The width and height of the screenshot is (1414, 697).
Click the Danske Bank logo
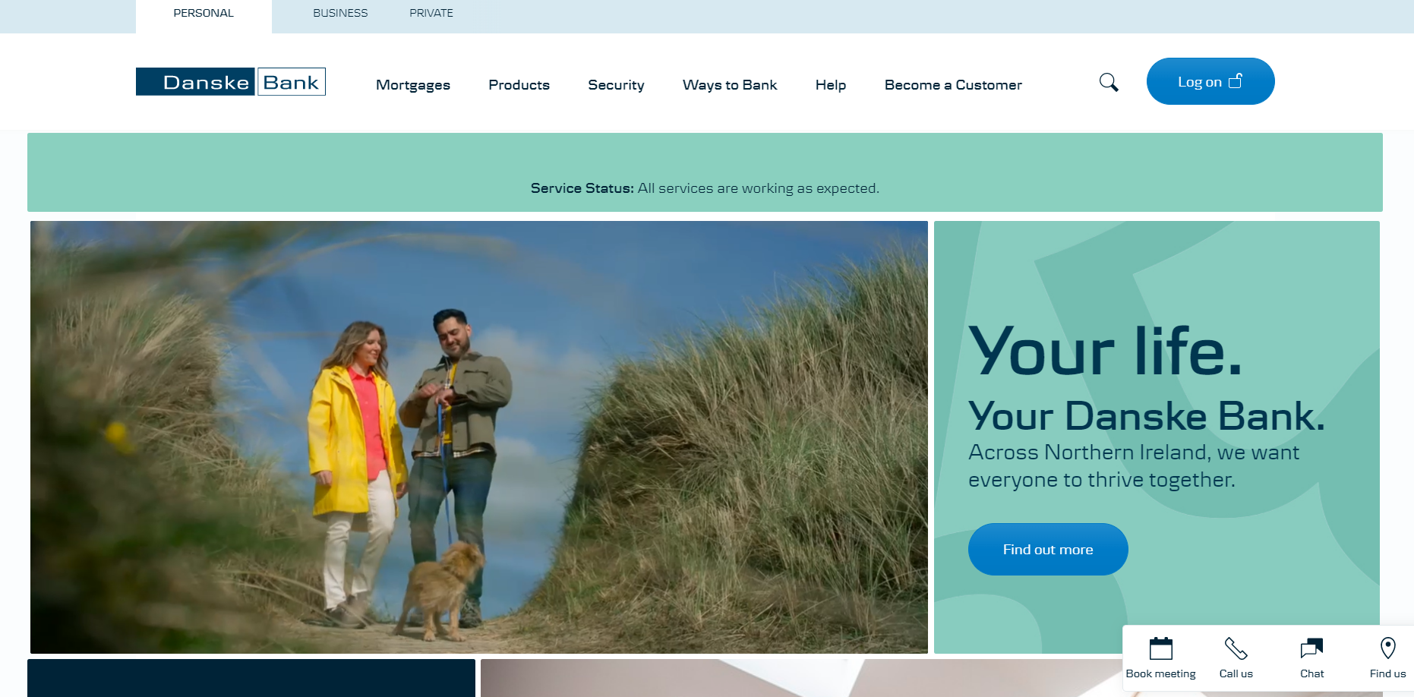point(231,82)
